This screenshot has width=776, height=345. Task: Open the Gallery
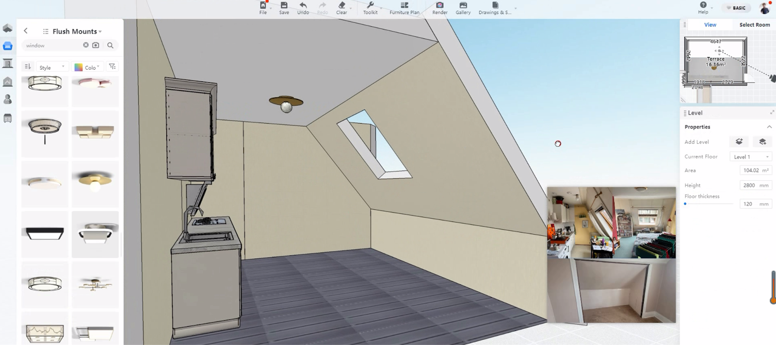[463, 8]
